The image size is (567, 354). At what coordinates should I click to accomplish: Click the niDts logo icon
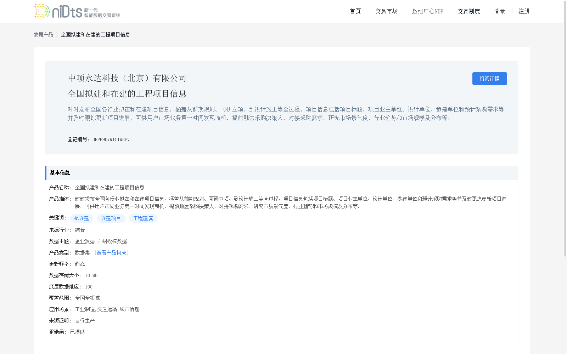point(77,11)
